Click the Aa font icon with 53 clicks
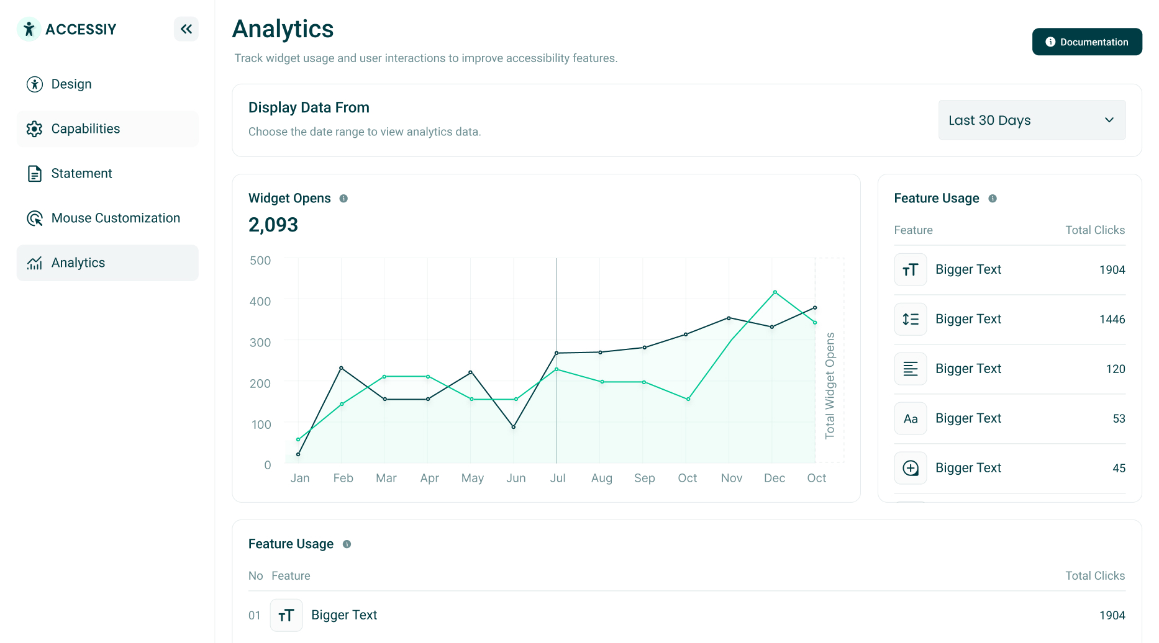 click(911, 418)
